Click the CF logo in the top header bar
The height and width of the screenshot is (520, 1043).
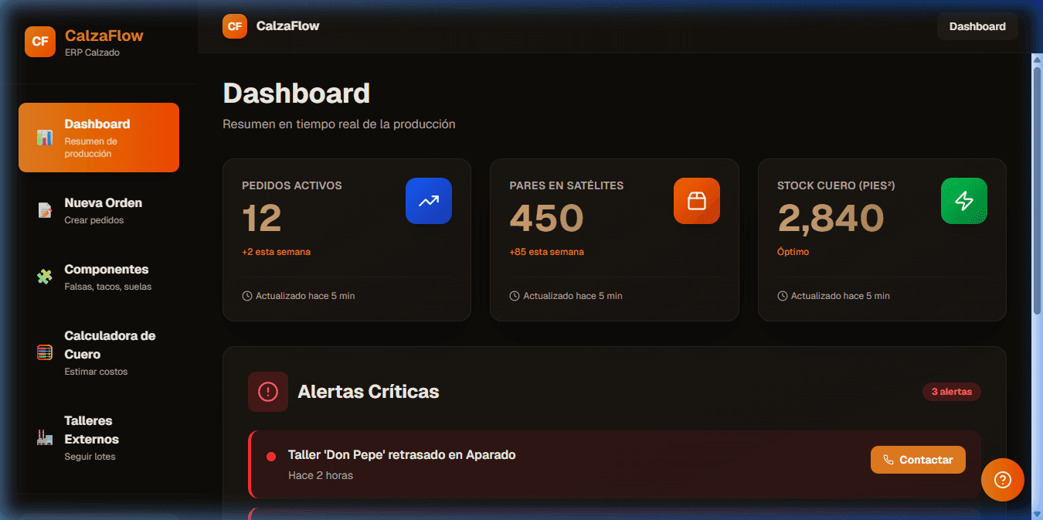(x=234, y=26)
